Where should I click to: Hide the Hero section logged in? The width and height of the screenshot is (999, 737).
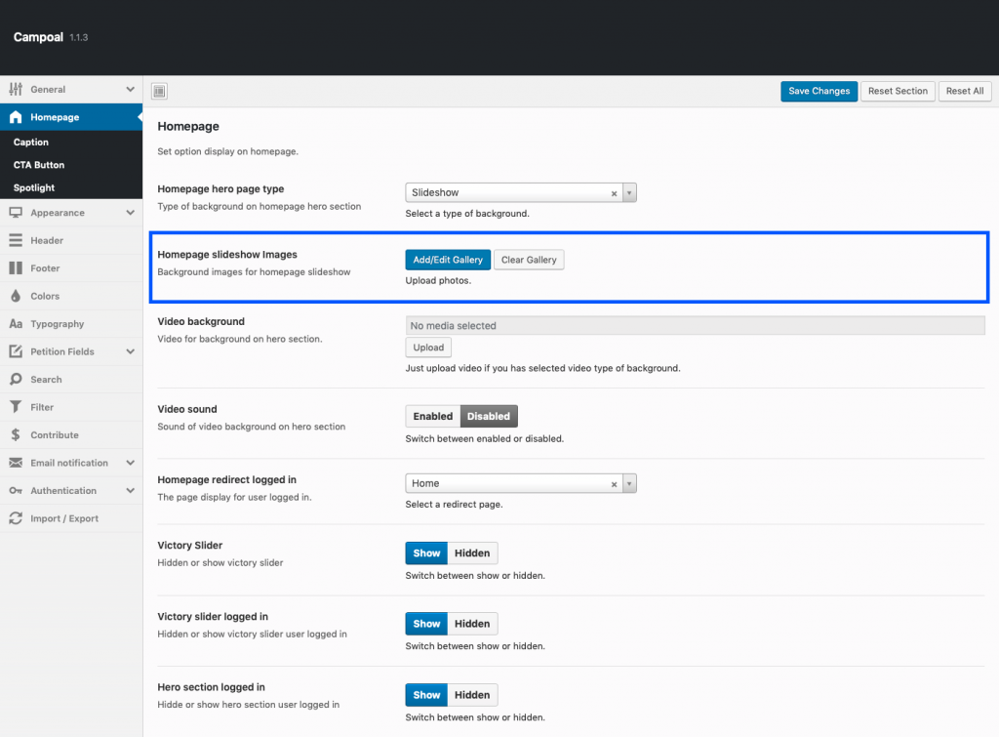(x=472, y=695)
